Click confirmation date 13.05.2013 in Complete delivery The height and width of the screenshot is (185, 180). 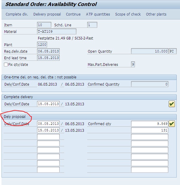pos(75,104)
